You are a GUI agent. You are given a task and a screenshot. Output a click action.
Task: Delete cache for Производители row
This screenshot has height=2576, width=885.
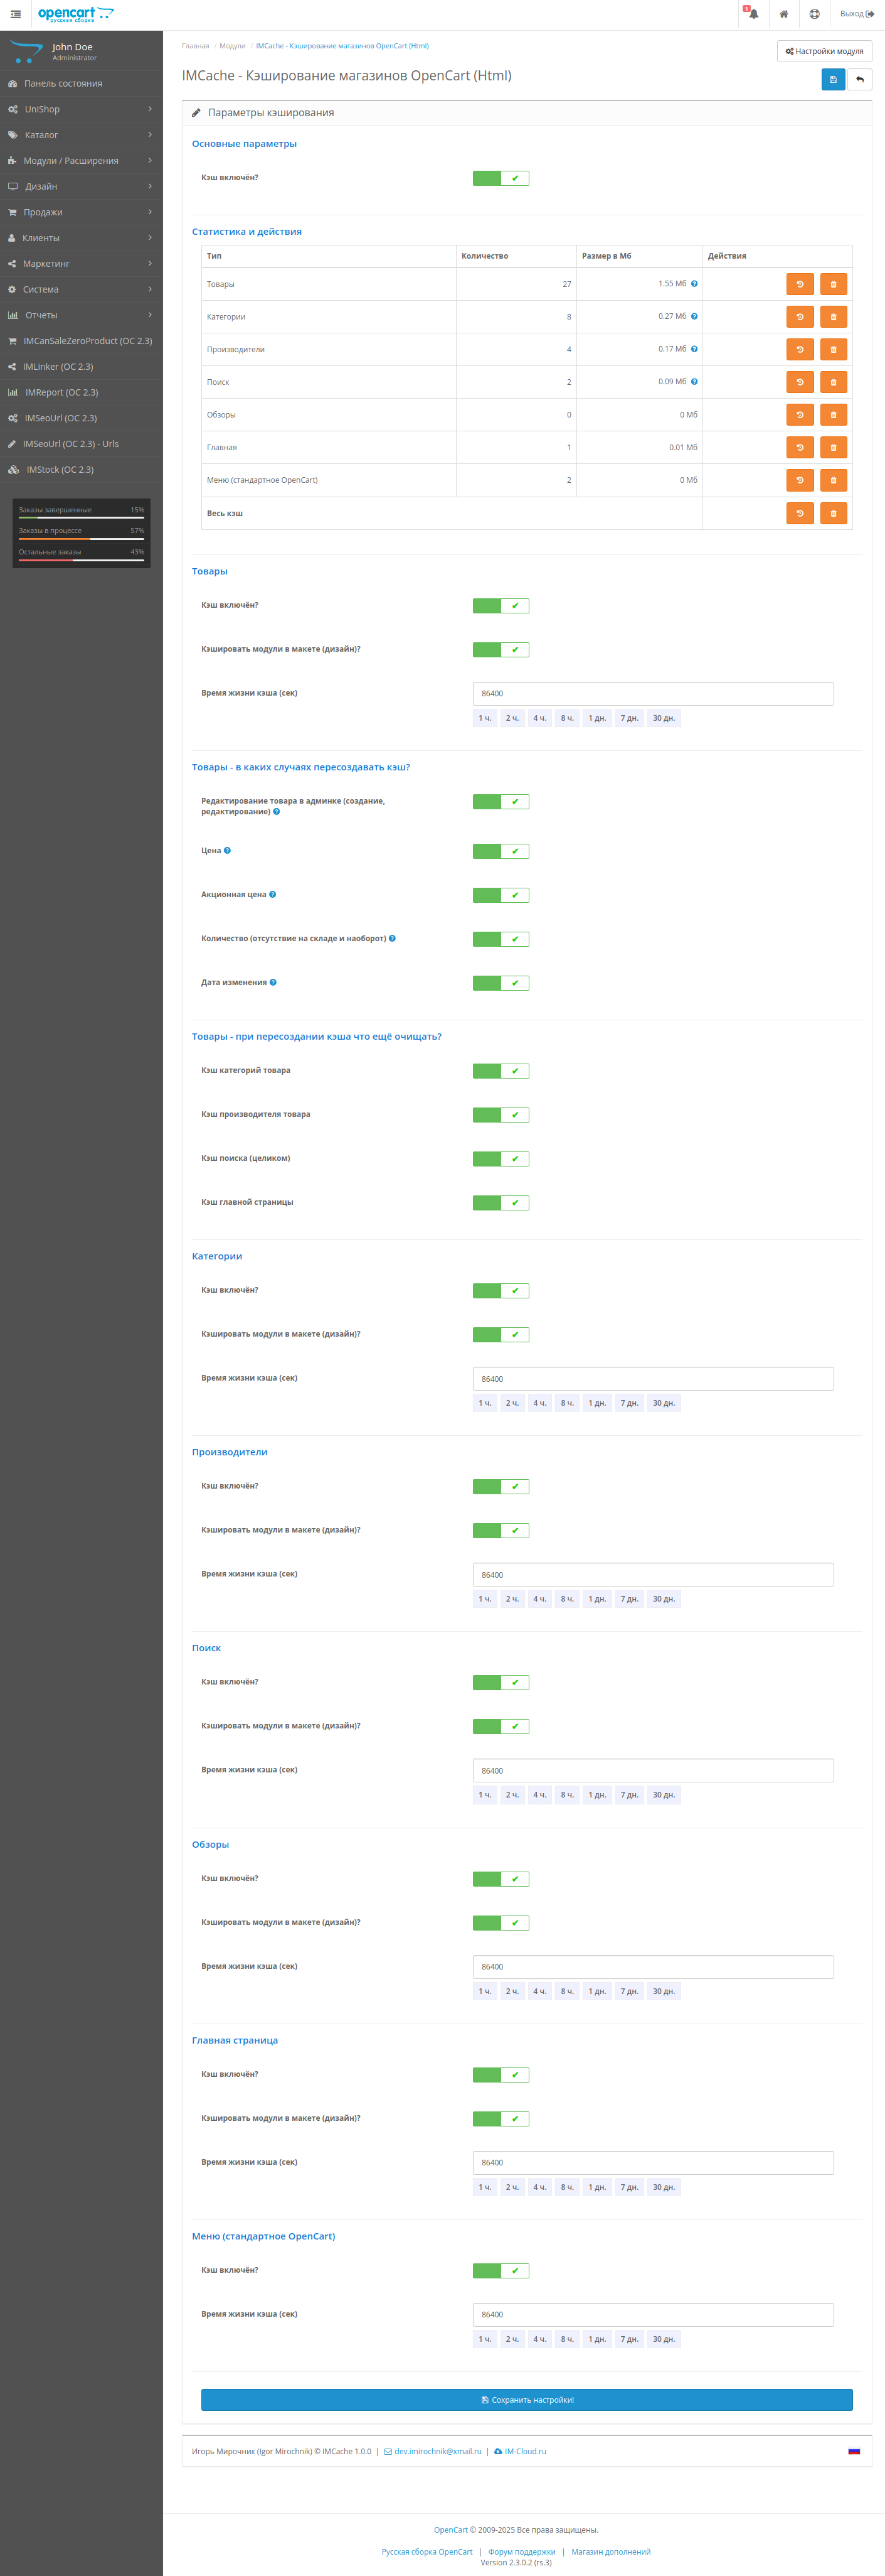click(833, 350)
